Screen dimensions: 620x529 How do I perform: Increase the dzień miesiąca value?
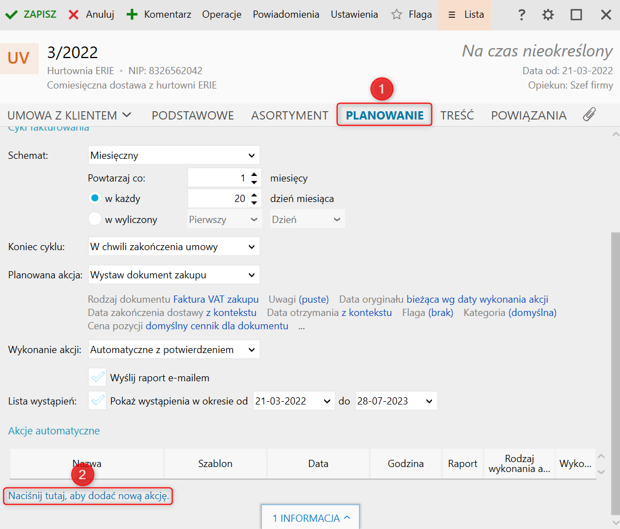254,195
